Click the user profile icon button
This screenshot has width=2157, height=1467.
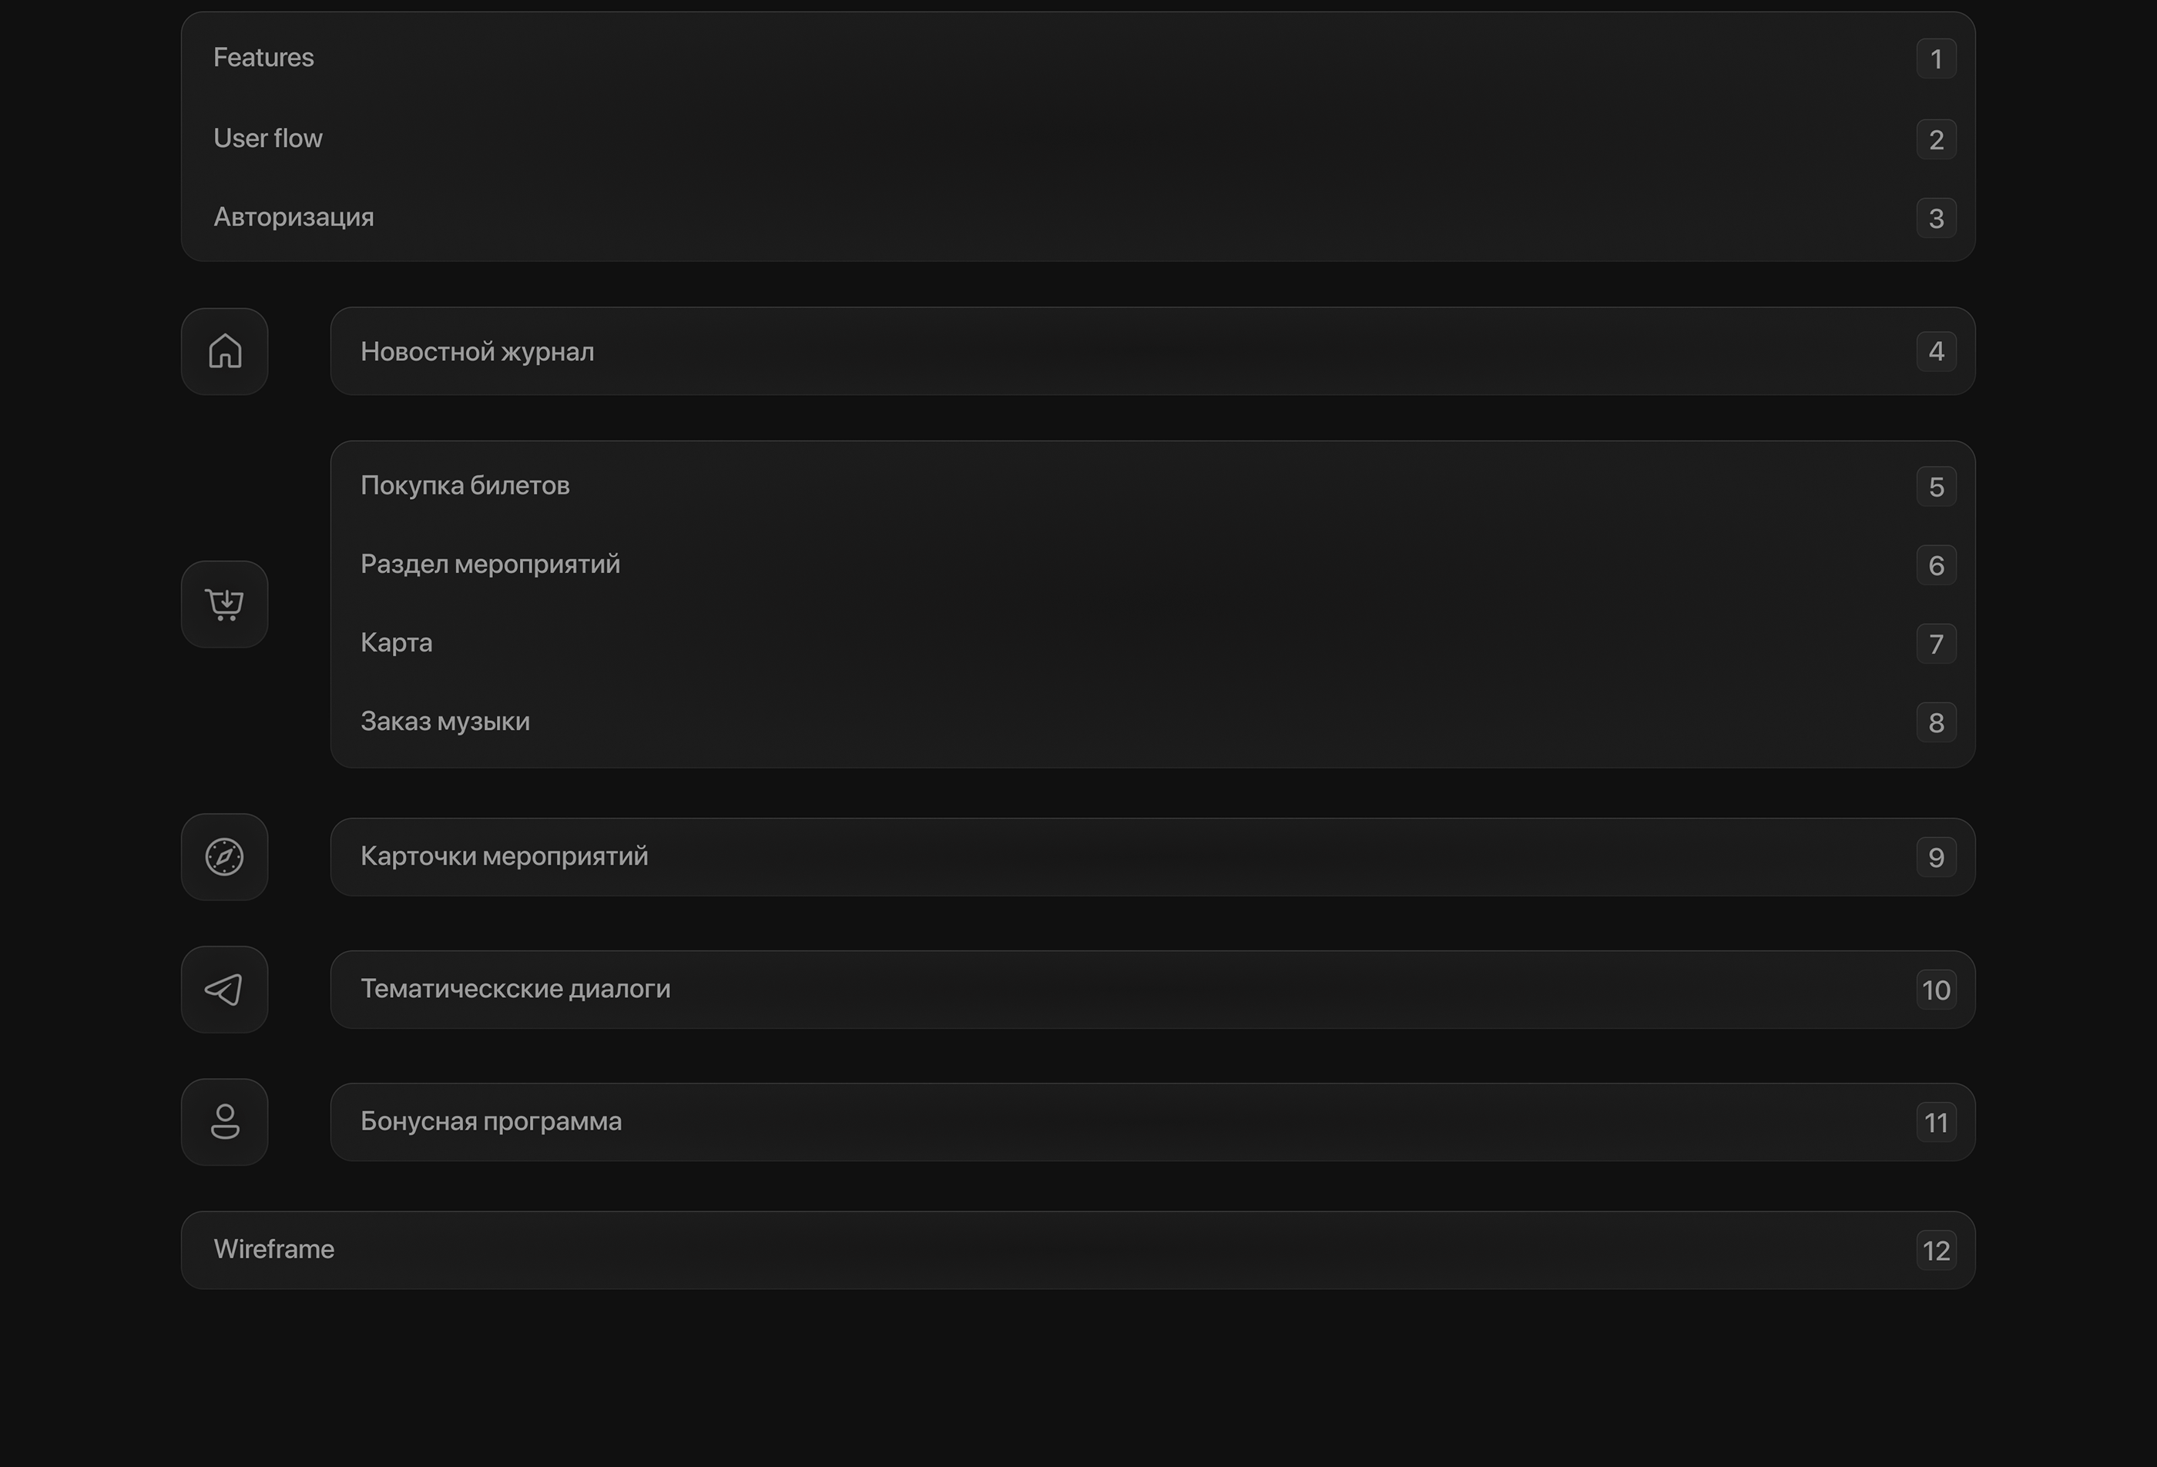pos(225,1122)
